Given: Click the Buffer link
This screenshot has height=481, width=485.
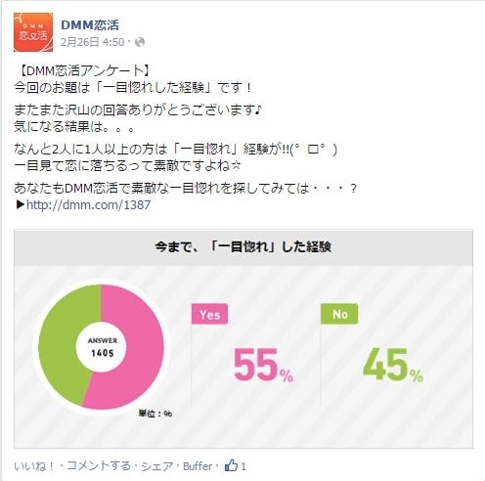Looking at the screenshot, I should point(198,466).
